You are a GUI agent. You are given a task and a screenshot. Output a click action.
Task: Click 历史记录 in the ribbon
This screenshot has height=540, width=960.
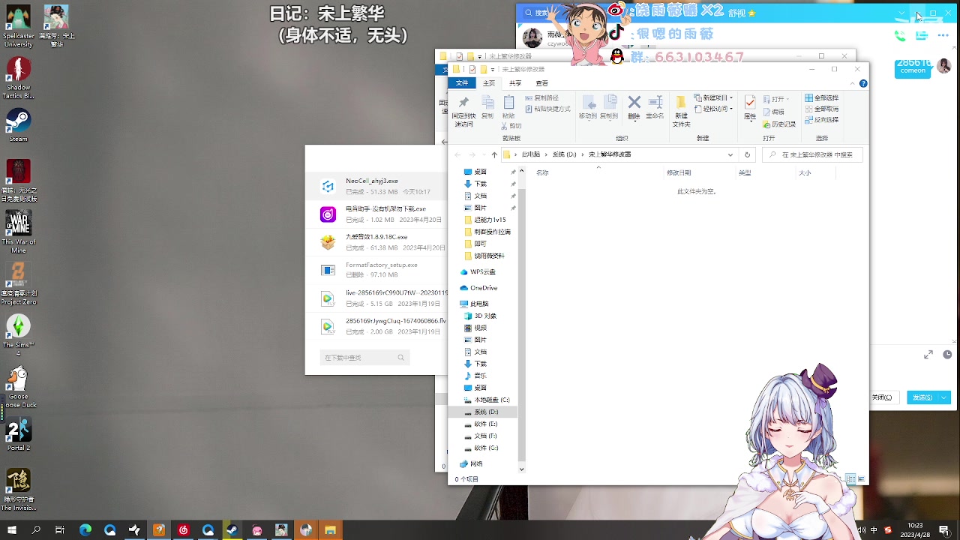point(779,124)
